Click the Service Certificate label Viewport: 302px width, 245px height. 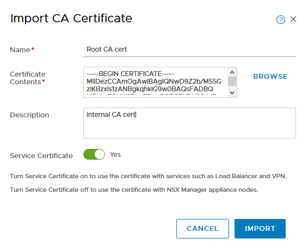point(41,155)
